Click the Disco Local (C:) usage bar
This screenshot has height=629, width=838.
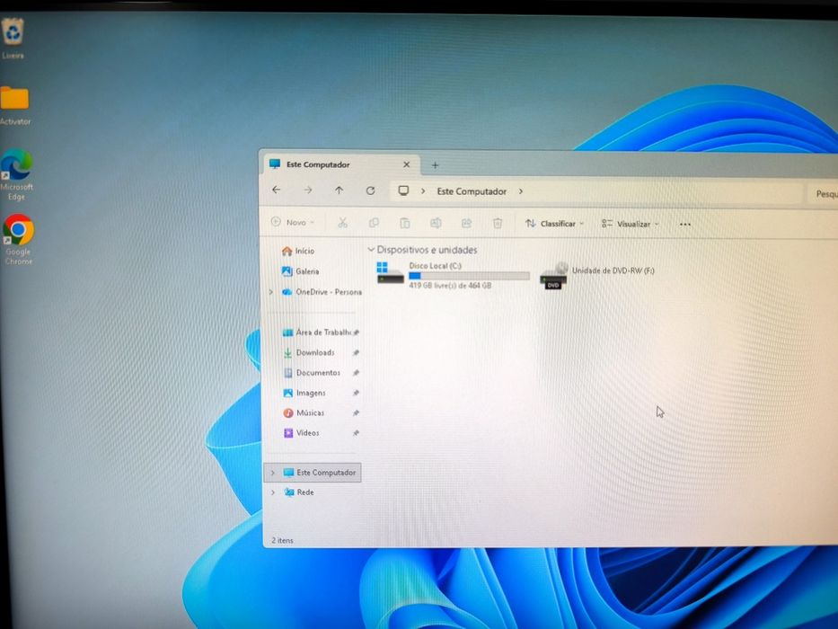tap(469, 276)
